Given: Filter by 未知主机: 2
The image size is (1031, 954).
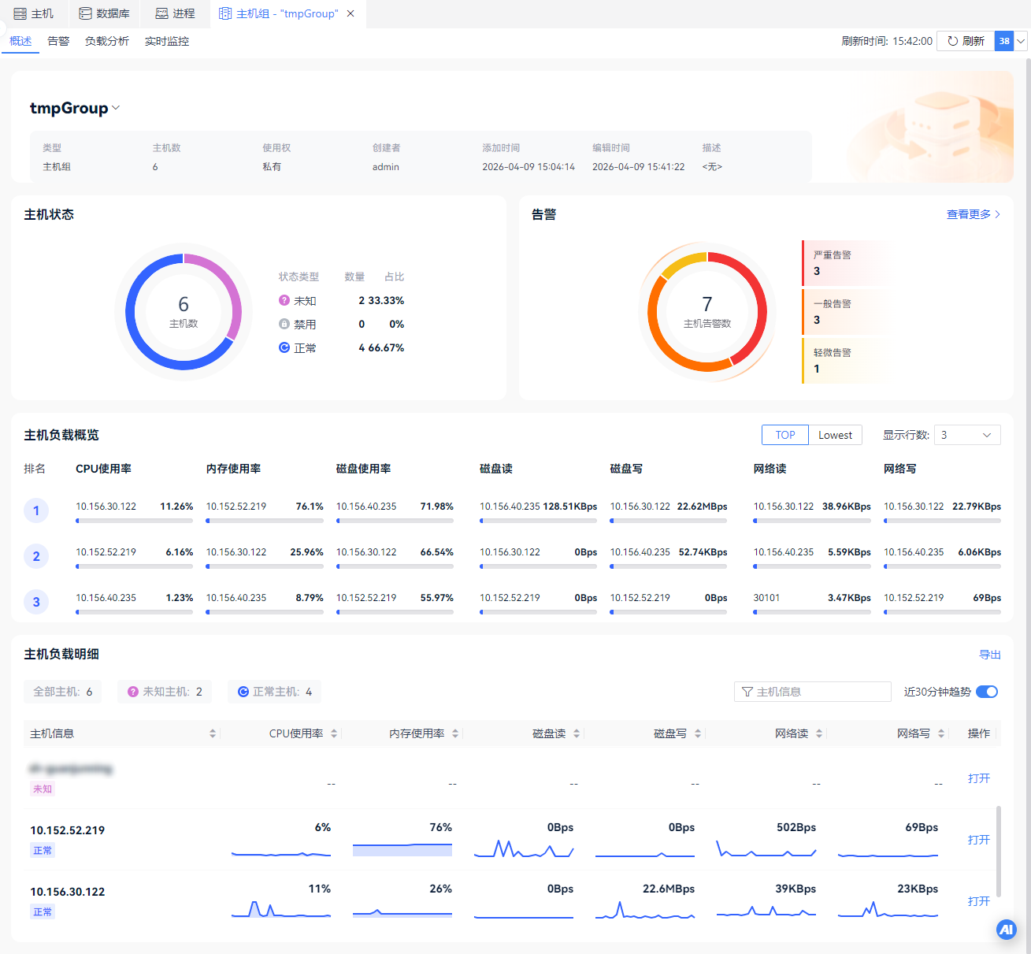Looking at the screenshot, I should 165,692.
